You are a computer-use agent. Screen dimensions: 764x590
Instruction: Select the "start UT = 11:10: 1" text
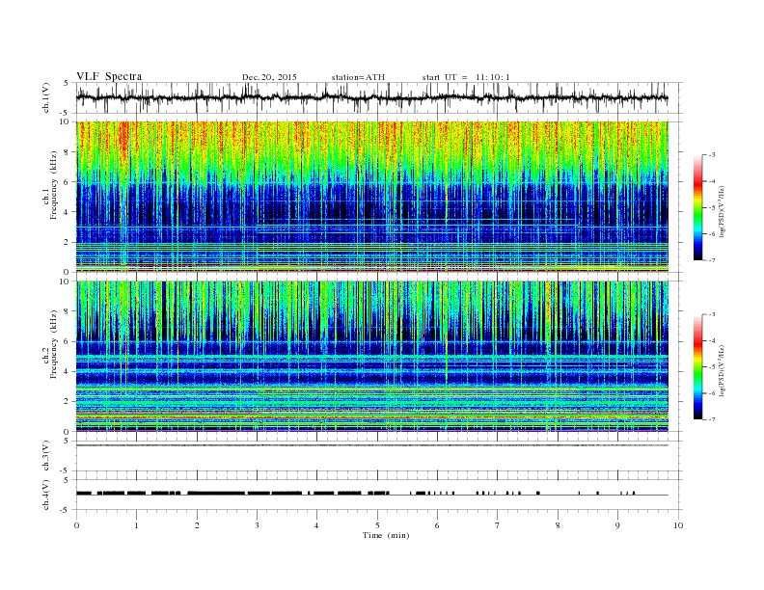click(466, 77)
